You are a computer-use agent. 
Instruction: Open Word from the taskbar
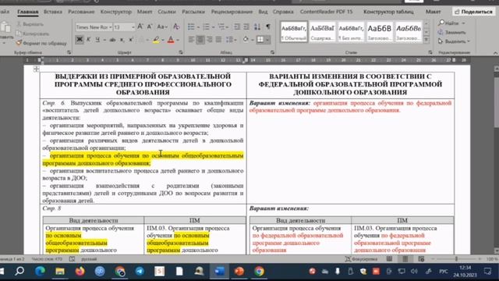[219, 271]
